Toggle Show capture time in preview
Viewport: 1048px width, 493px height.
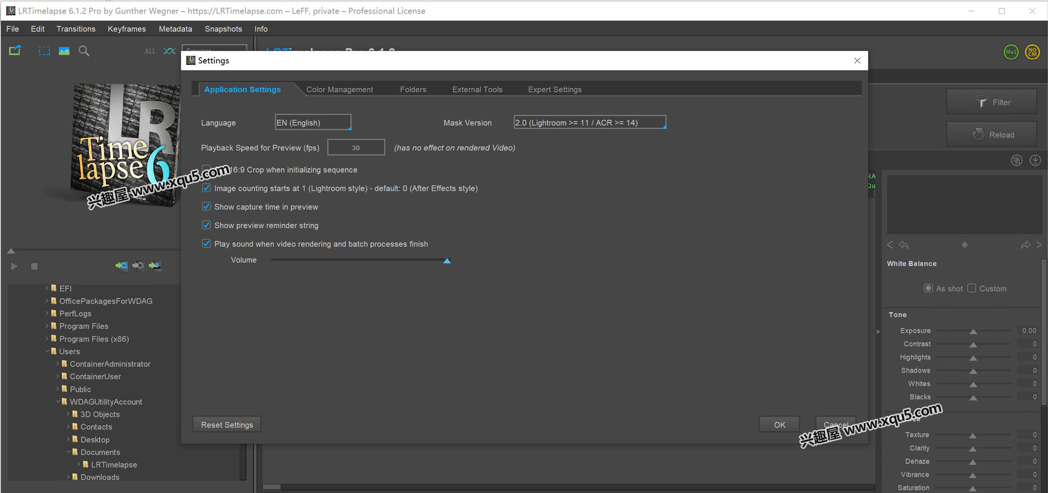pos(206,207)
